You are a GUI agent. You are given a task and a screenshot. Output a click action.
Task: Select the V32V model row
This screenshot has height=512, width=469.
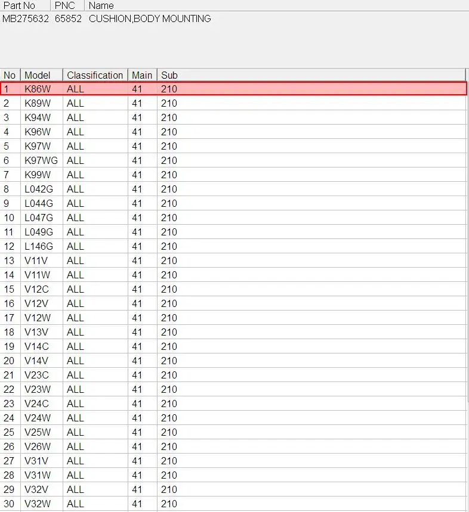coord(233,489)
